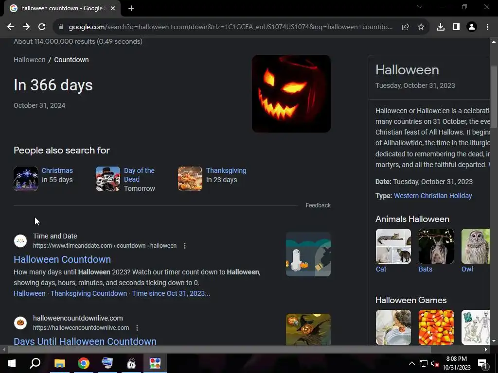Open Bats in Animals Halloween
The width and height of the screenshot is (498, 373).
436,251
